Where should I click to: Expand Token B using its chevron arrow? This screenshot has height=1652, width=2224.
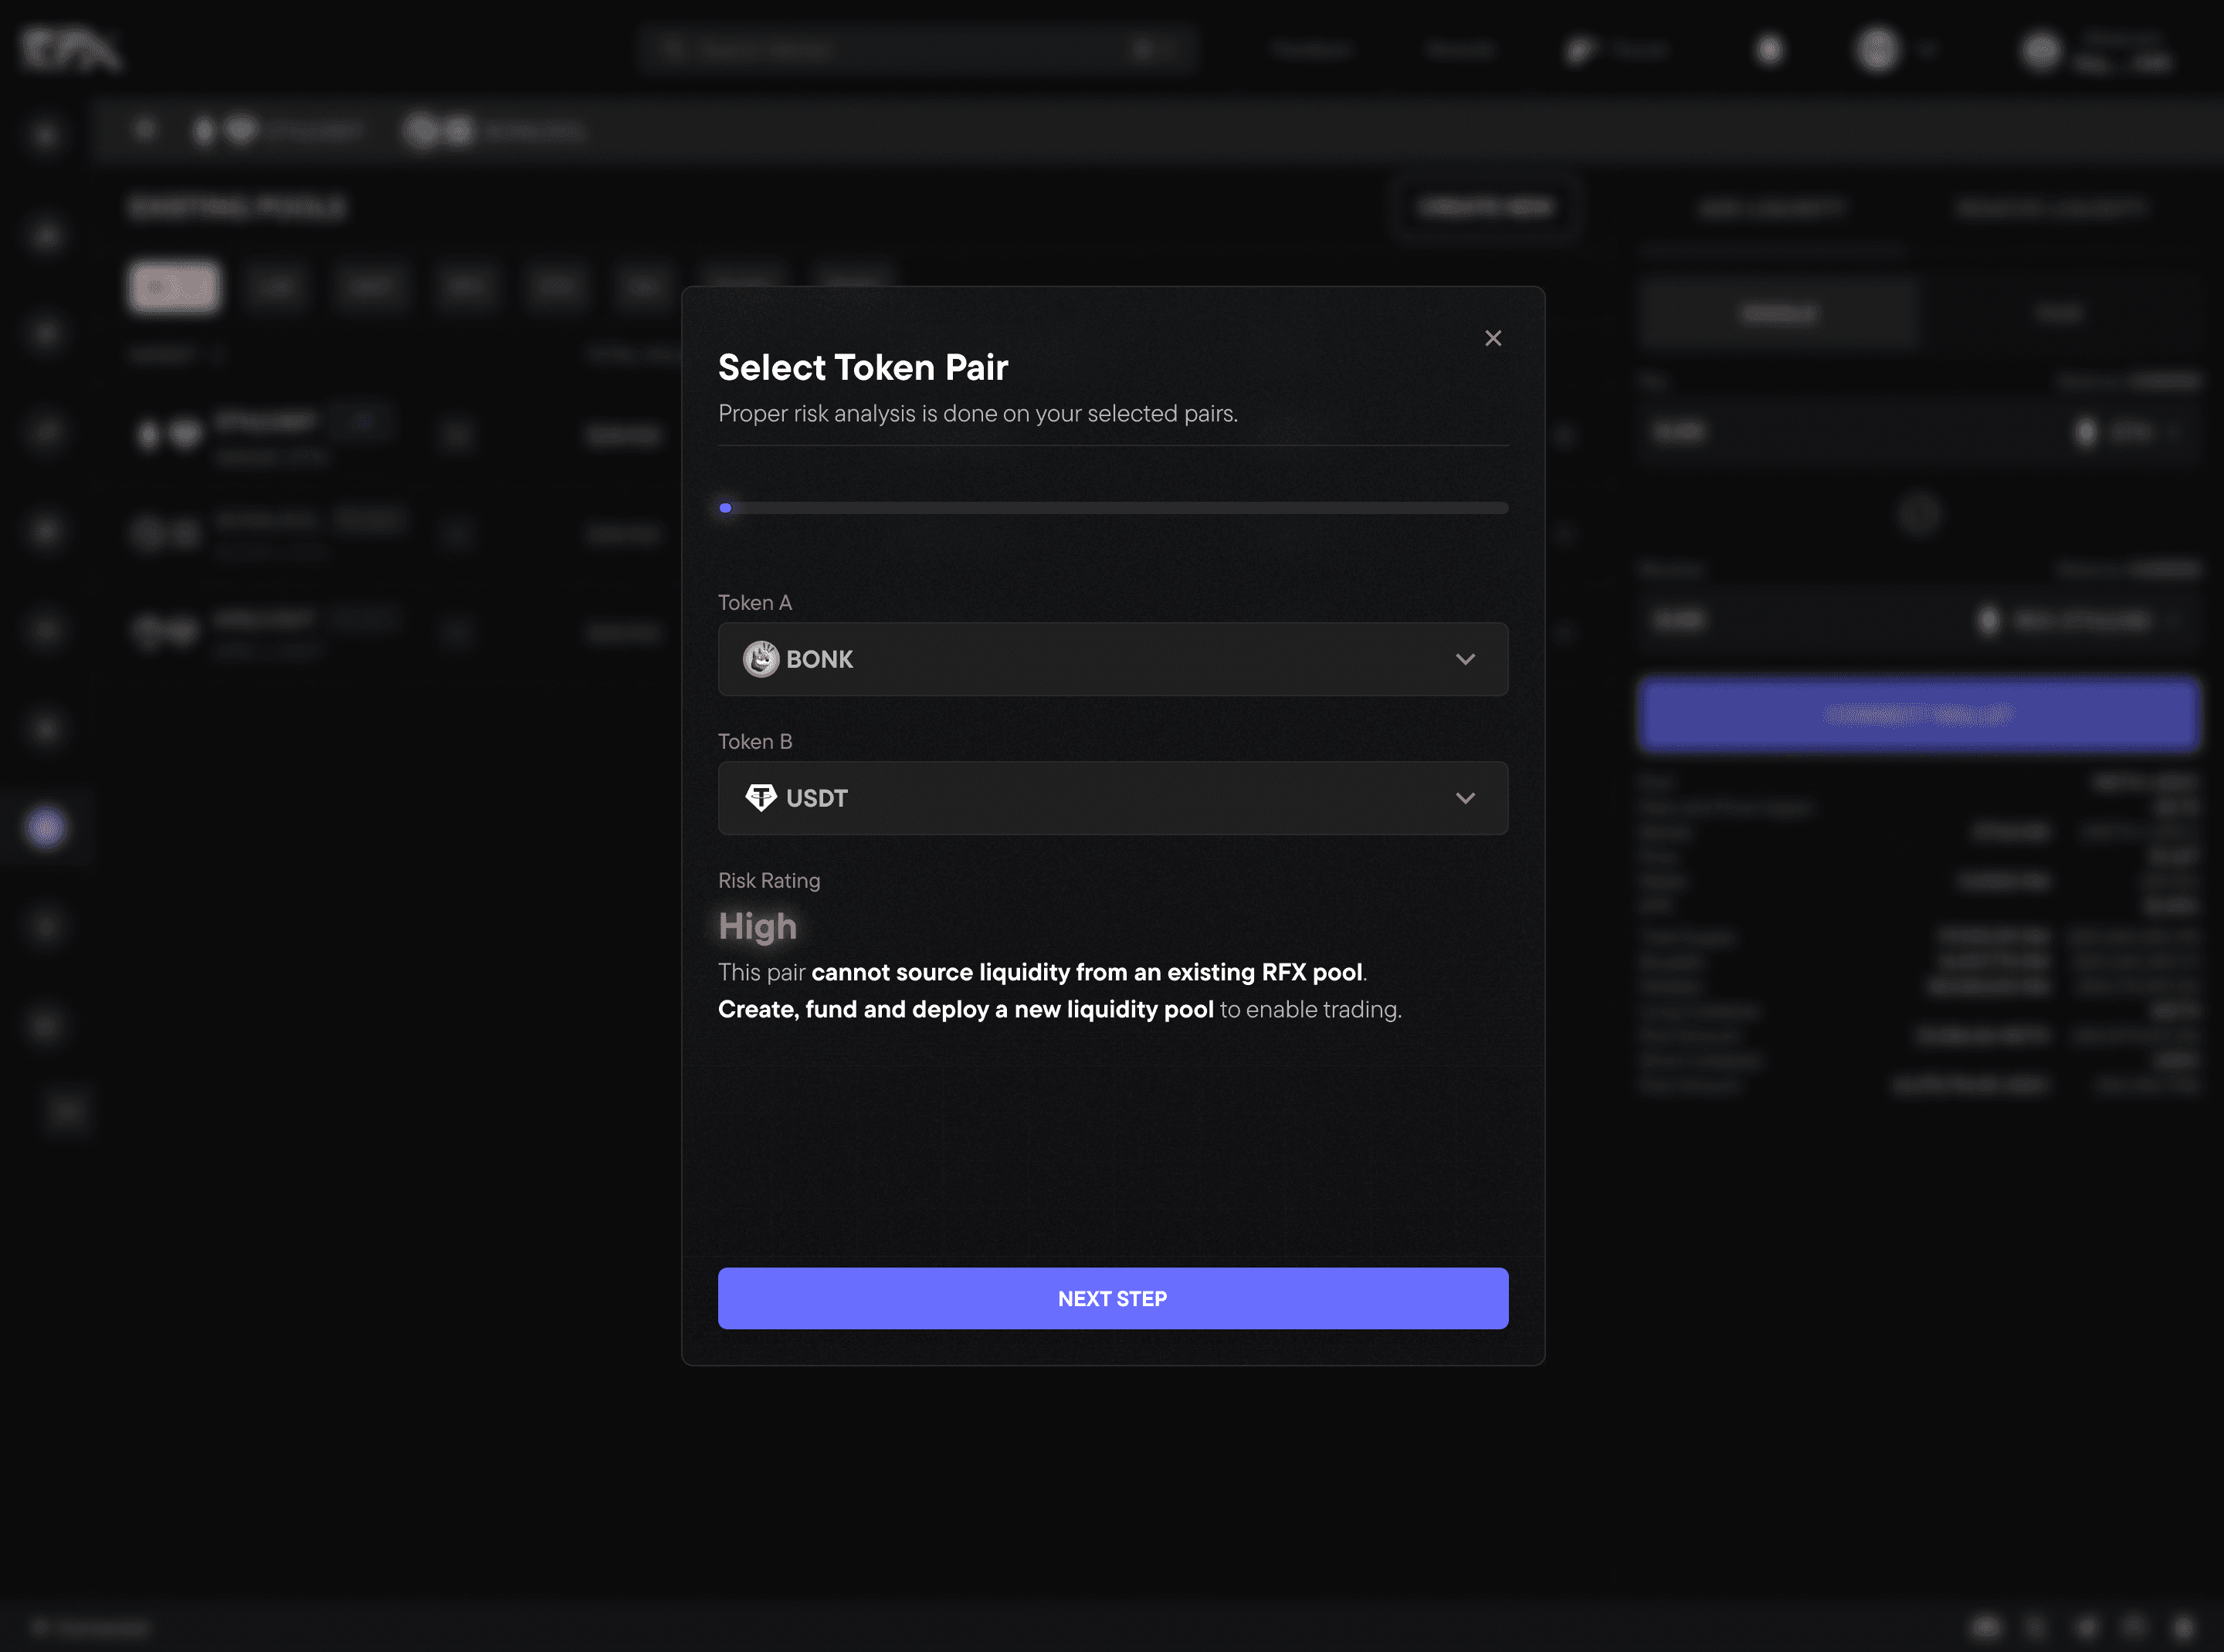click(x=1465, y=797)
